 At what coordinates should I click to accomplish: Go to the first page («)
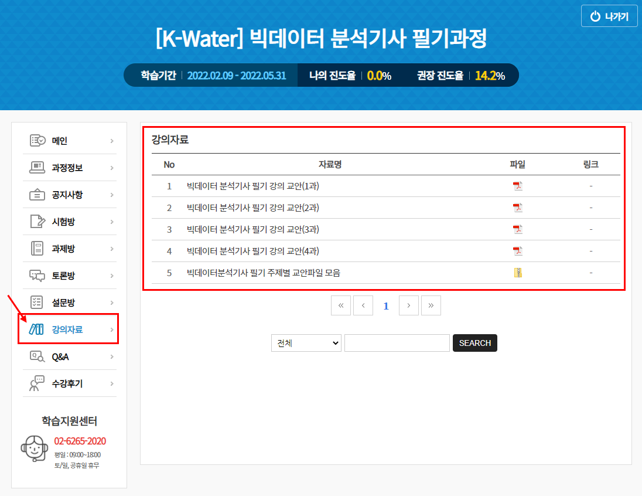[341, 305]
